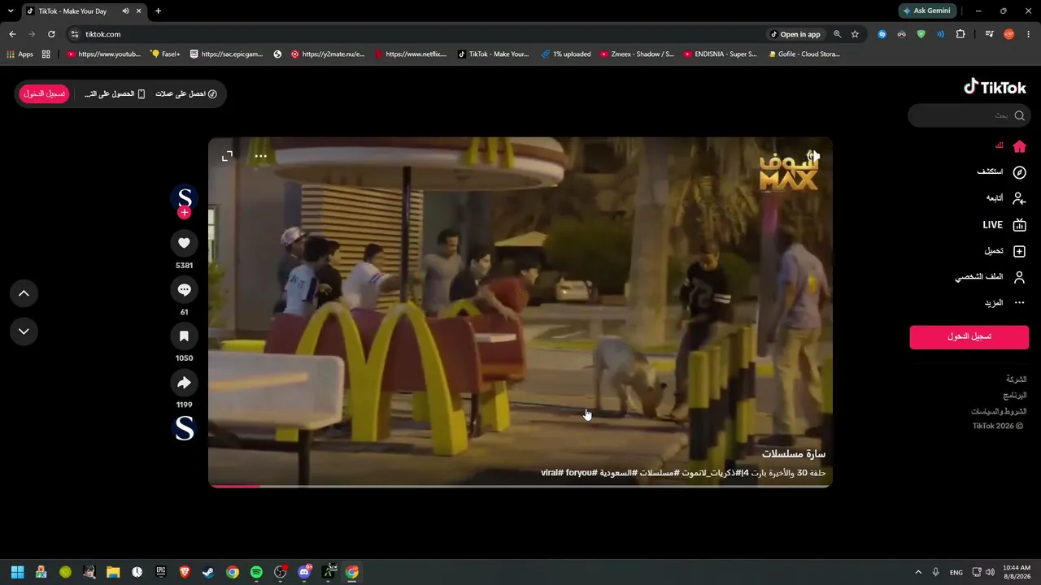Open the Chrome profile avatar
This screenshot has height=585, width=1041.
tap(1008, 34)
